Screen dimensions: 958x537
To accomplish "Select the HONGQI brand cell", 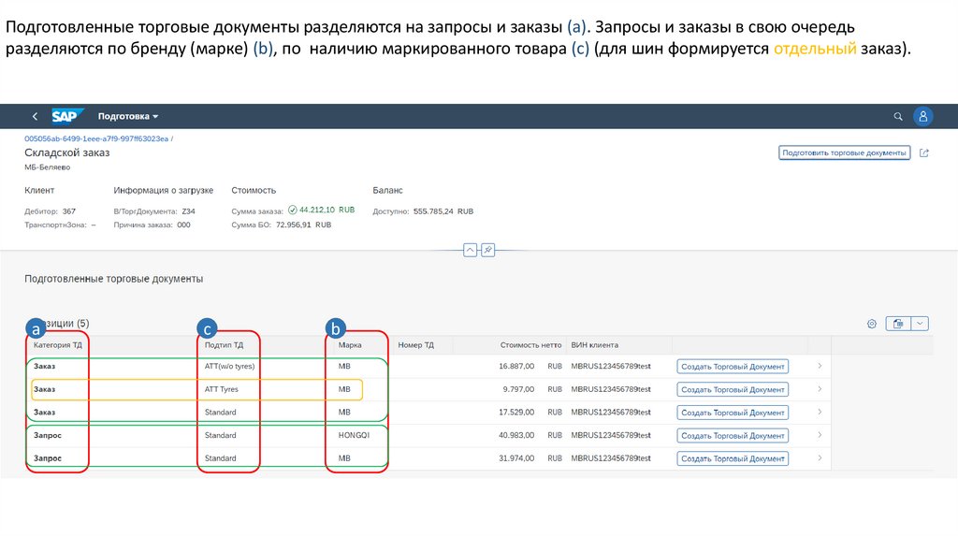I will tap(354, 436).
